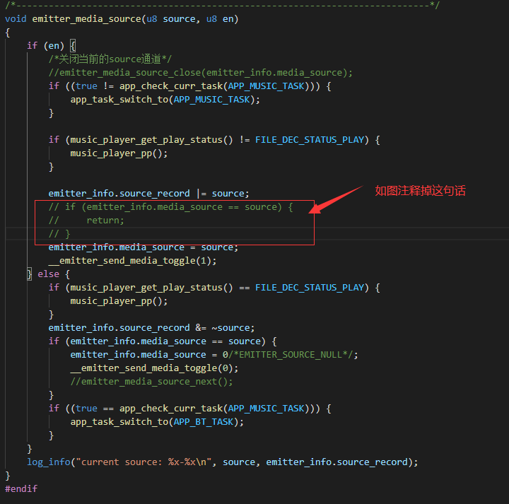Click FILE_DEC_STATUS_PLAY in the '!=' condition
Screen dimensions: 509x504
pyautogui.click(x=310, y=140)
